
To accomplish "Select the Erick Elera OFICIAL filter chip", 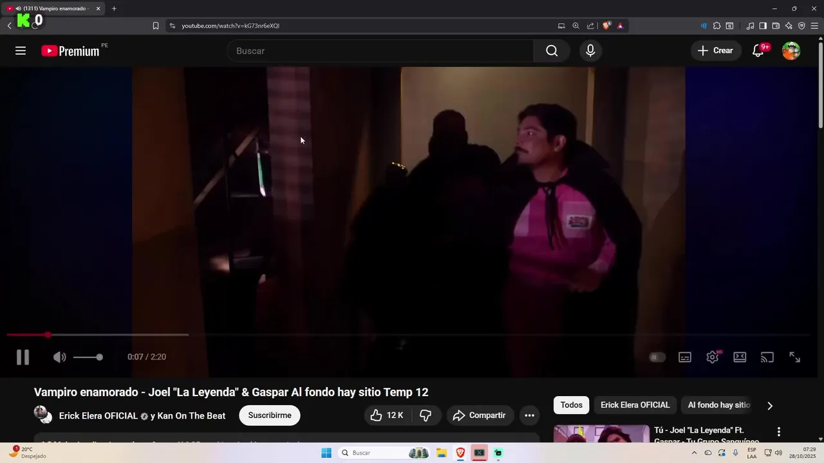I will point(635,405).
